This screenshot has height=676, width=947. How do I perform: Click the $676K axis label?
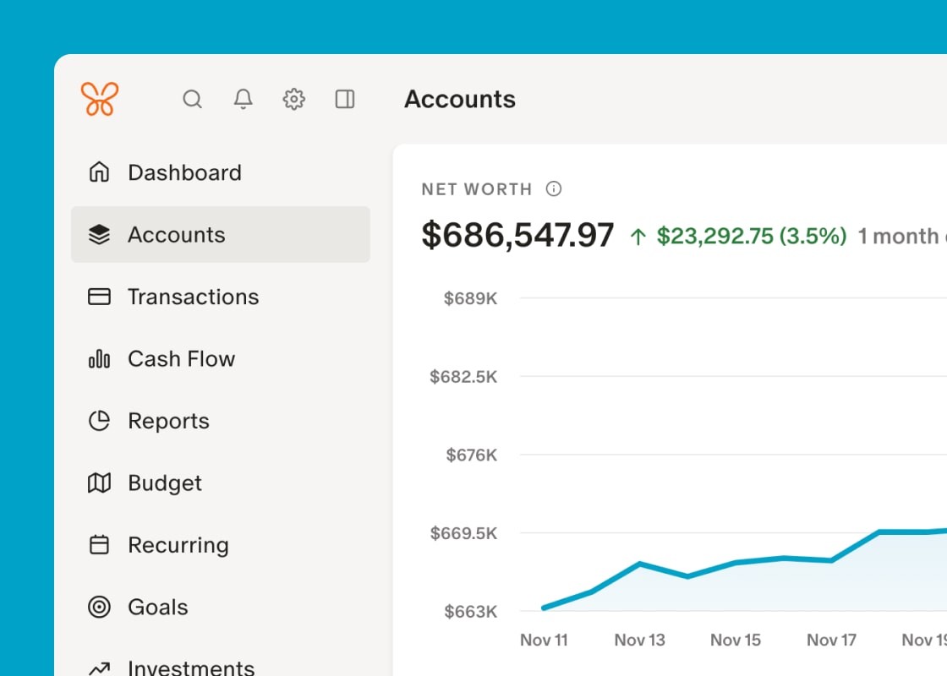tap(471, 455)
